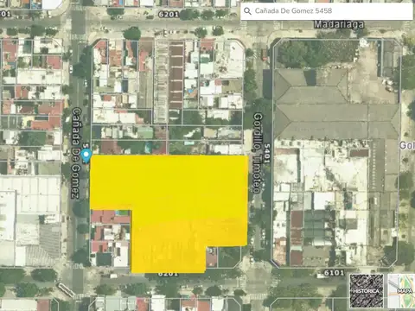Click the Gordillo, Timoteo street label
The image size is (415, 311).
[258, 153]
